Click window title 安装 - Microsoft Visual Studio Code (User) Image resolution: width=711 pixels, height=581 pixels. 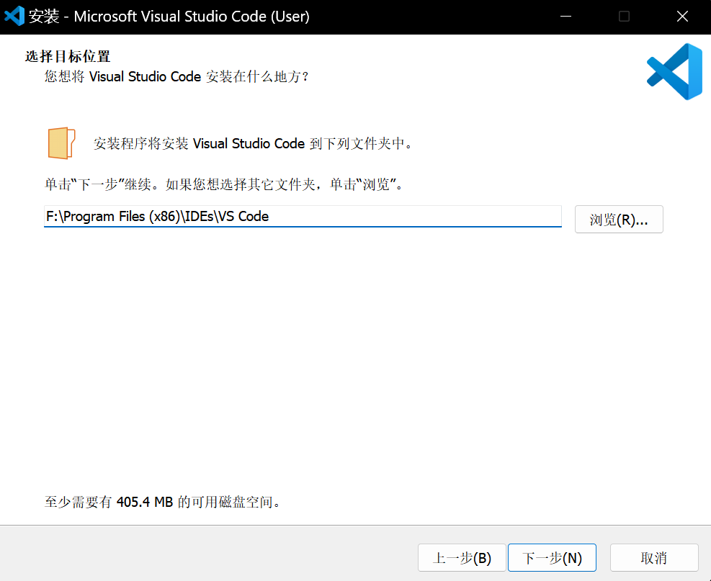tap(169, 17)
